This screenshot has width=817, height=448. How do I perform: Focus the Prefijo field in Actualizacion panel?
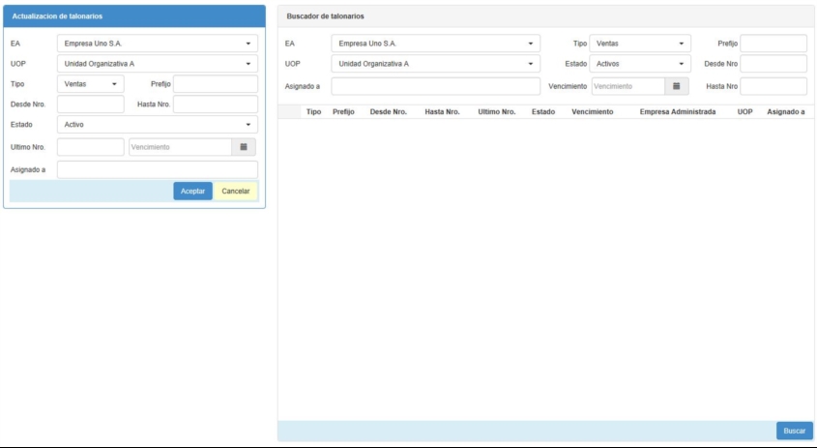click(215, 84)
